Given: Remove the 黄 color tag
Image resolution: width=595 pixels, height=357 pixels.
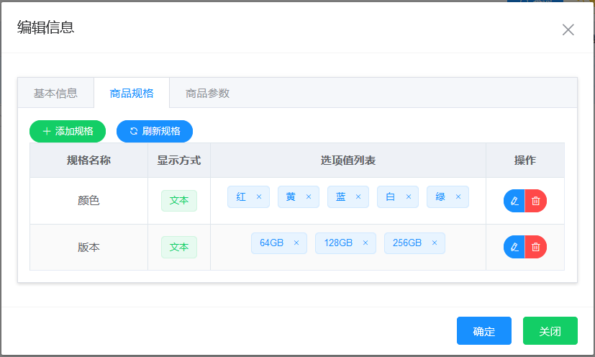Looking at the screenshot, I should 309,197.
